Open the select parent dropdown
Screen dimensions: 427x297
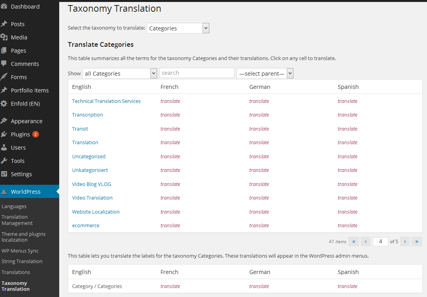pyautogui.click(x=265, y=73)
